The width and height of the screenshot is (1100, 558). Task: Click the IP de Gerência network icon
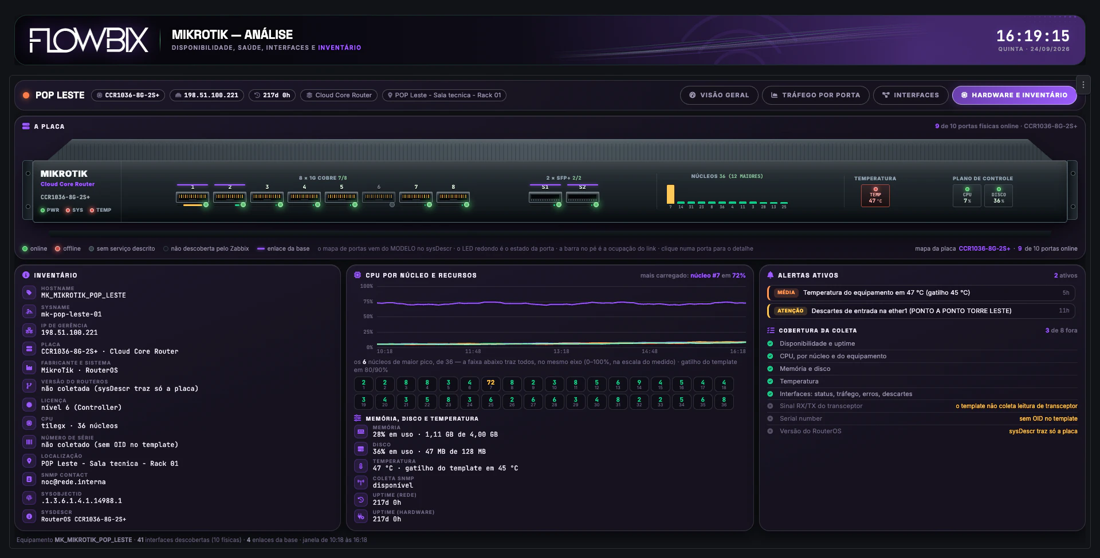[29, 330]
